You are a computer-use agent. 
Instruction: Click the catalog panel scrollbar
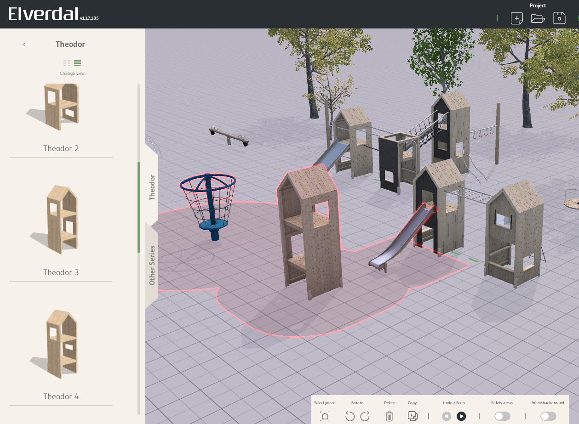[x=138, y=207]
